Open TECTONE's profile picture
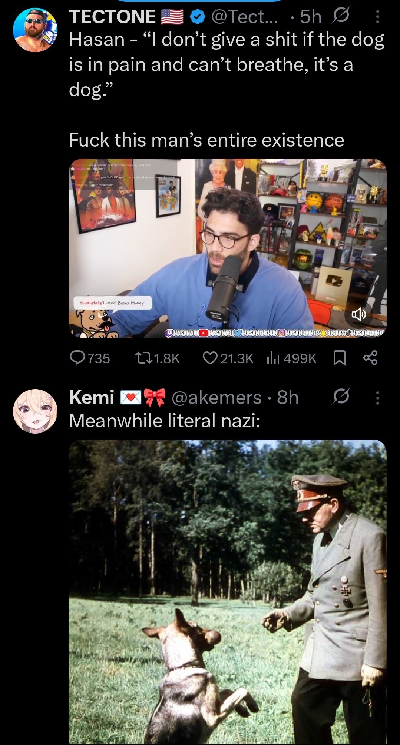Screen dimensions: 400x745 click(x=35, y=30)
